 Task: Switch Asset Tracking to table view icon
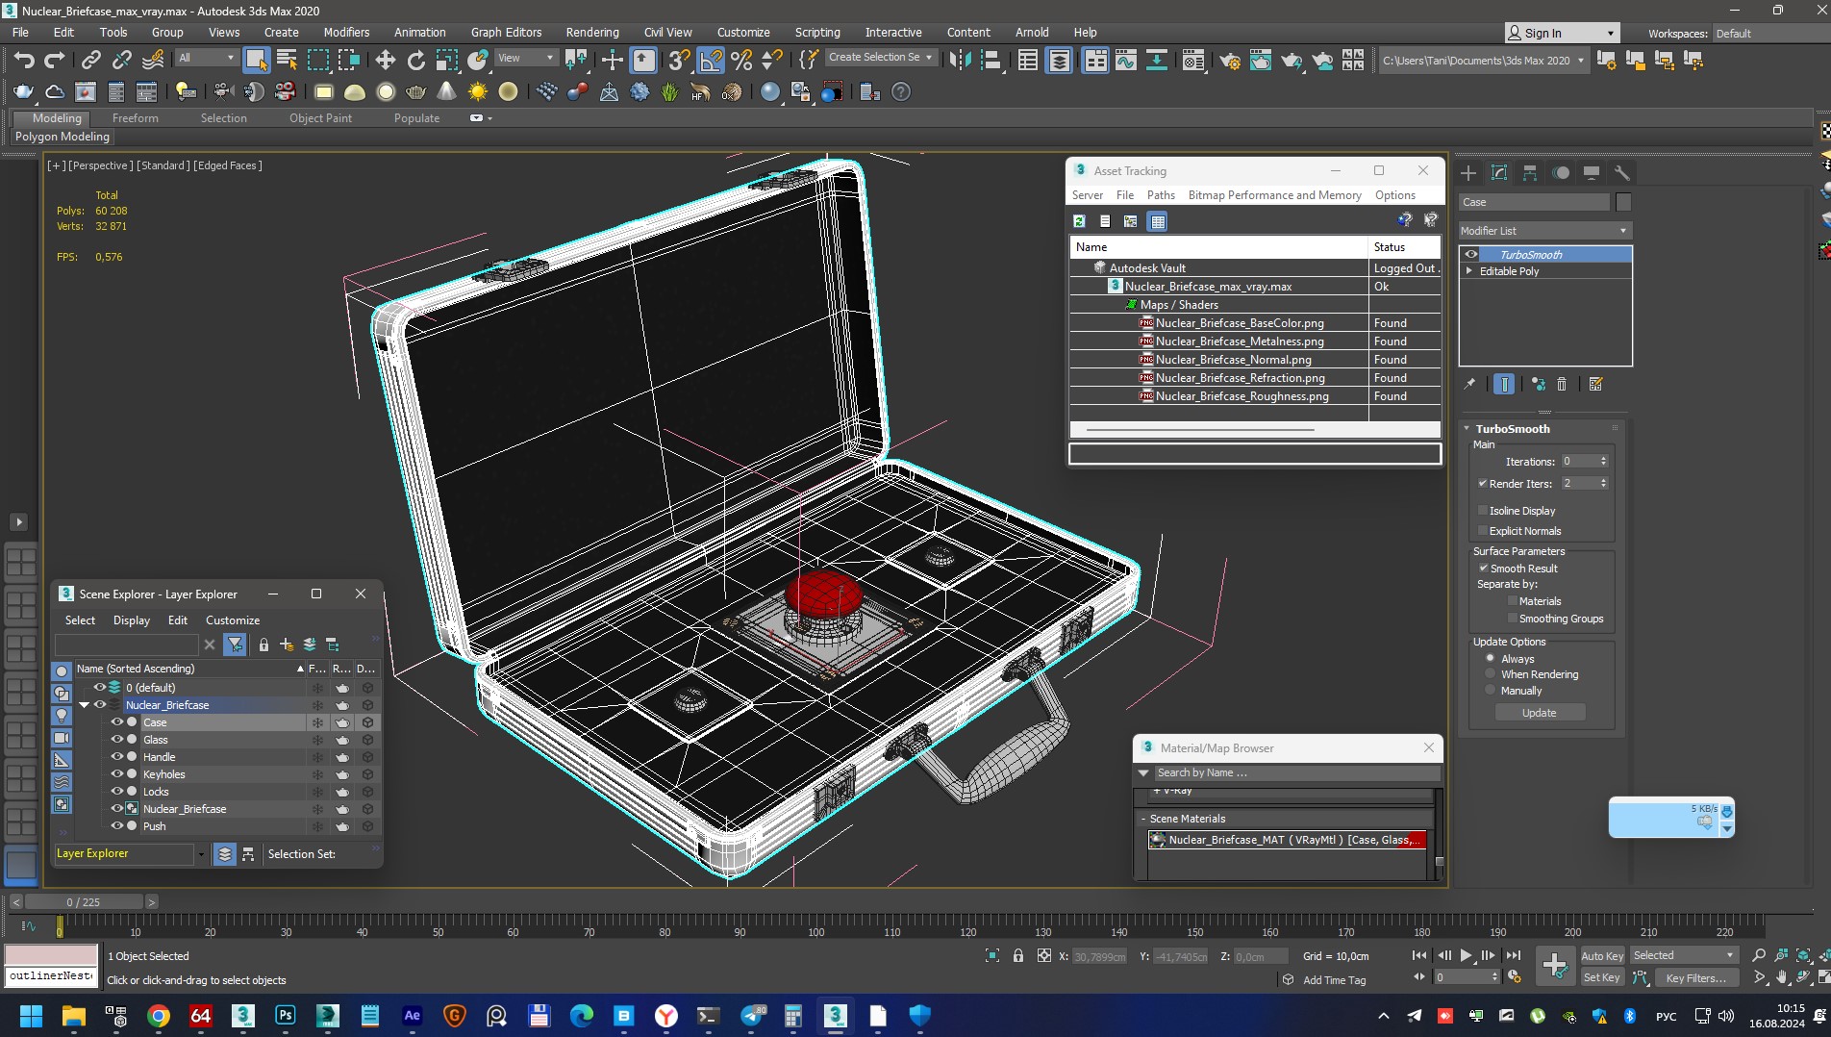[x=1158, y=221]
